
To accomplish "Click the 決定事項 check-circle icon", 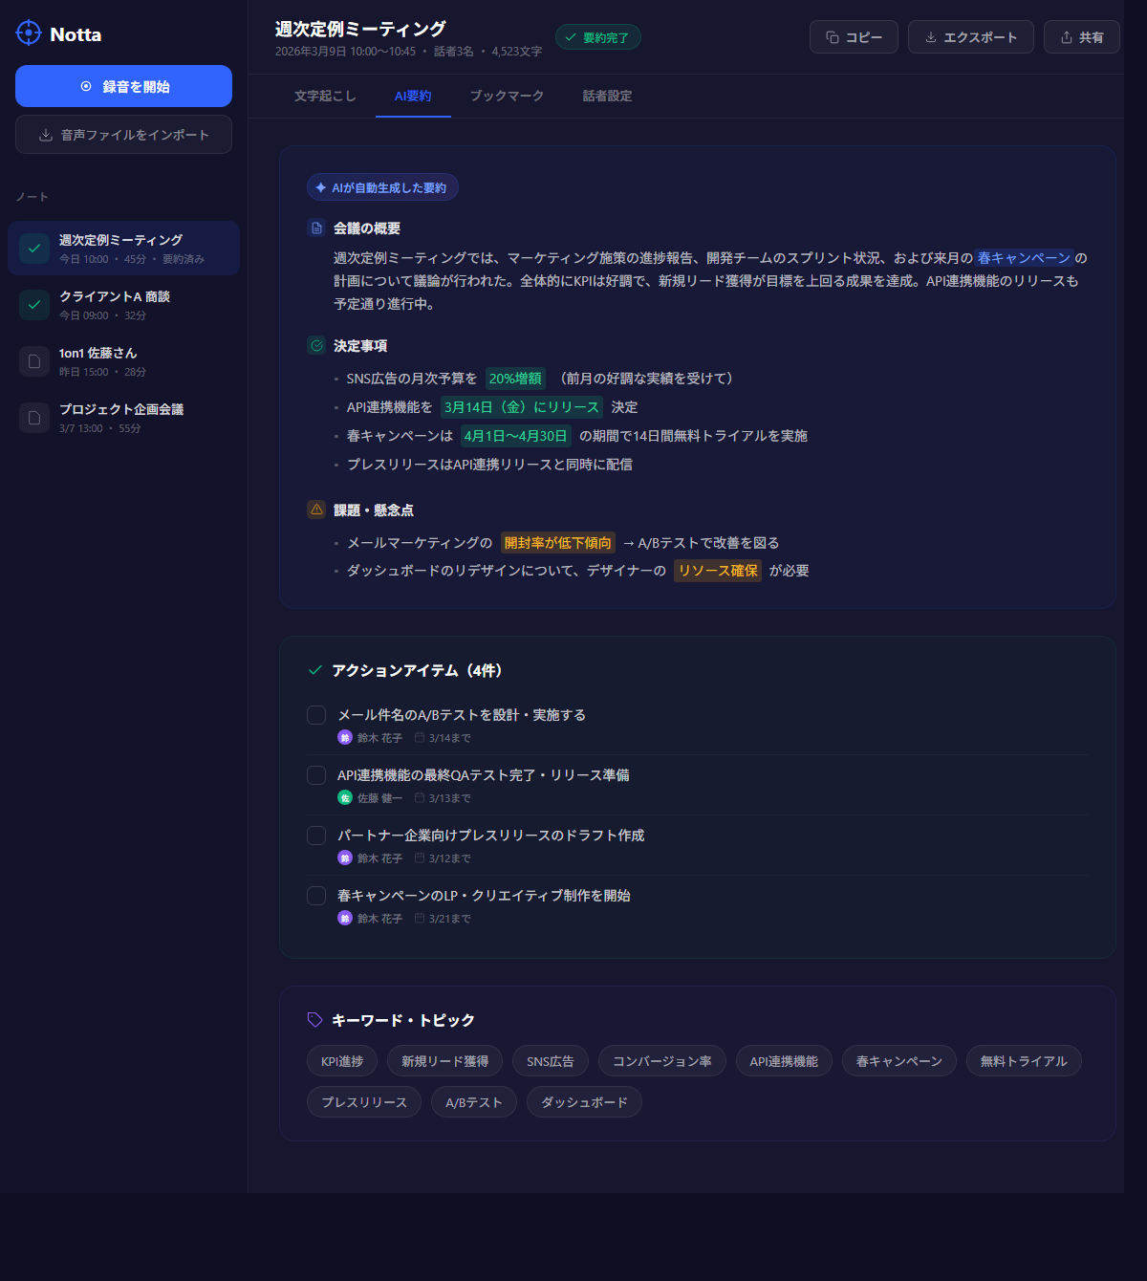I will point(316,346).
